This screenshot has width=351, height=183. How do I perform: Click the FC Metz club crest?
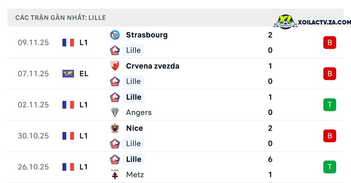[x=115, y=175]
